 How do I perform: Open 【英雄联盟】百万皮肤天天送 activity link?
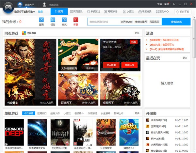164,40
